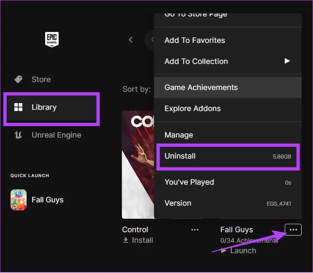This screenshot has width=313, height=273.
Task: Click the Fall Guys title in library
Action: 237,230
